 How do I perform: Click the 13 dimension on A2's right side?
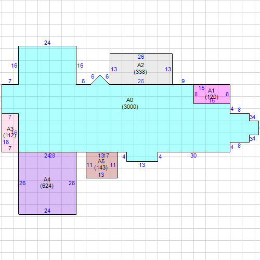[x=168, y=69]
